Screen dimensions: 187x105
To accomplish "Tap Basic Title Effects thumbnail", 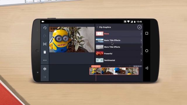I will pyautogui.click(x=100, y=40).
